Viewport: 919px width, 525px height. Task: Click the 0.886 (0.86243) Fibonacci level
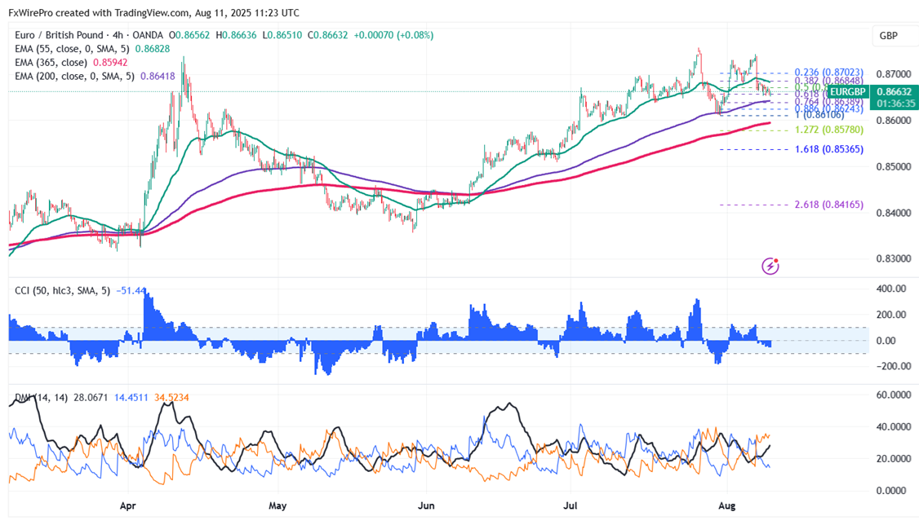pyautogui.click(x=828, y=109)
